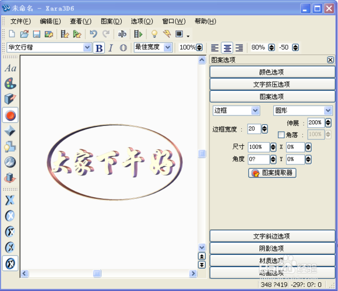Open the color palette tool

click(x=10, y=83)
